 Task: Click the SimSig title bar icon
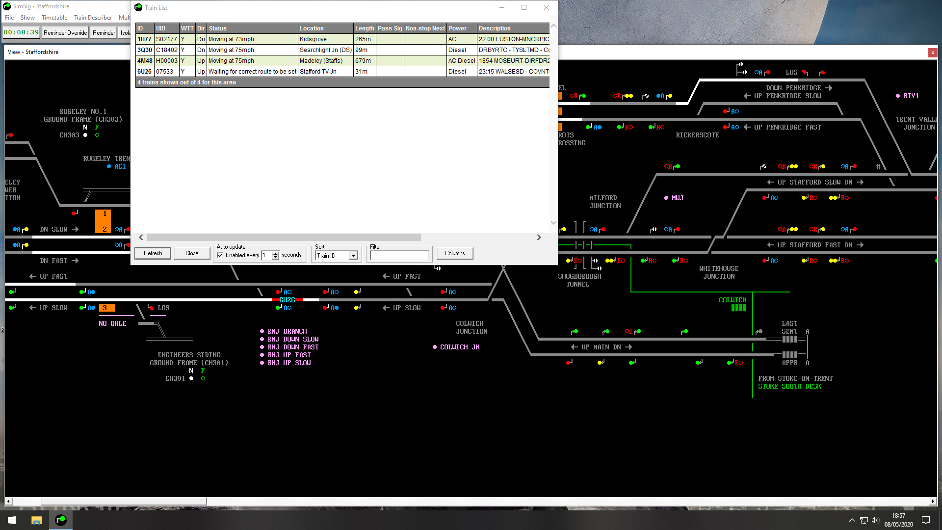click(7, 6)
